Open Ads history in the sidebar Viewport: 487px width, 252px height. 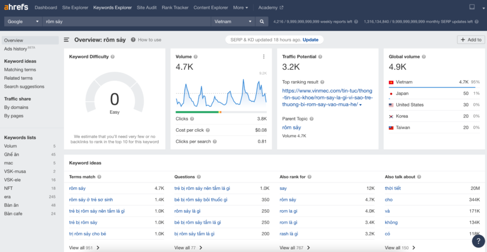coord(19,48)
